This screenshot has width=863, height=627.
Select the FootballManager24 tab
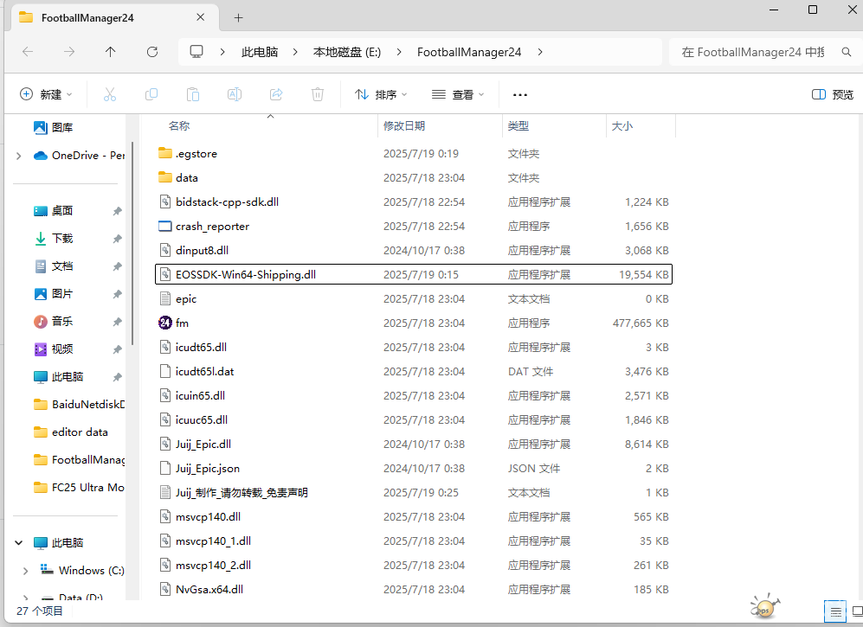[113, 17]
